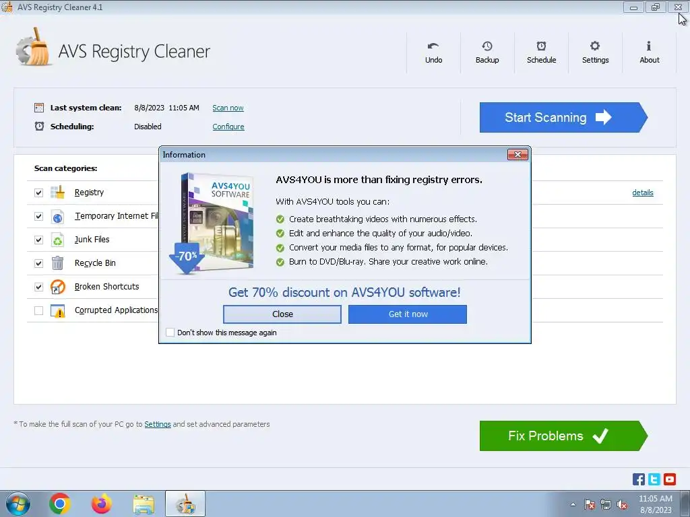This screenshot has height=517, width=690.
Task: Click the Disabled scheduling status text
Action: click(148, 127)
